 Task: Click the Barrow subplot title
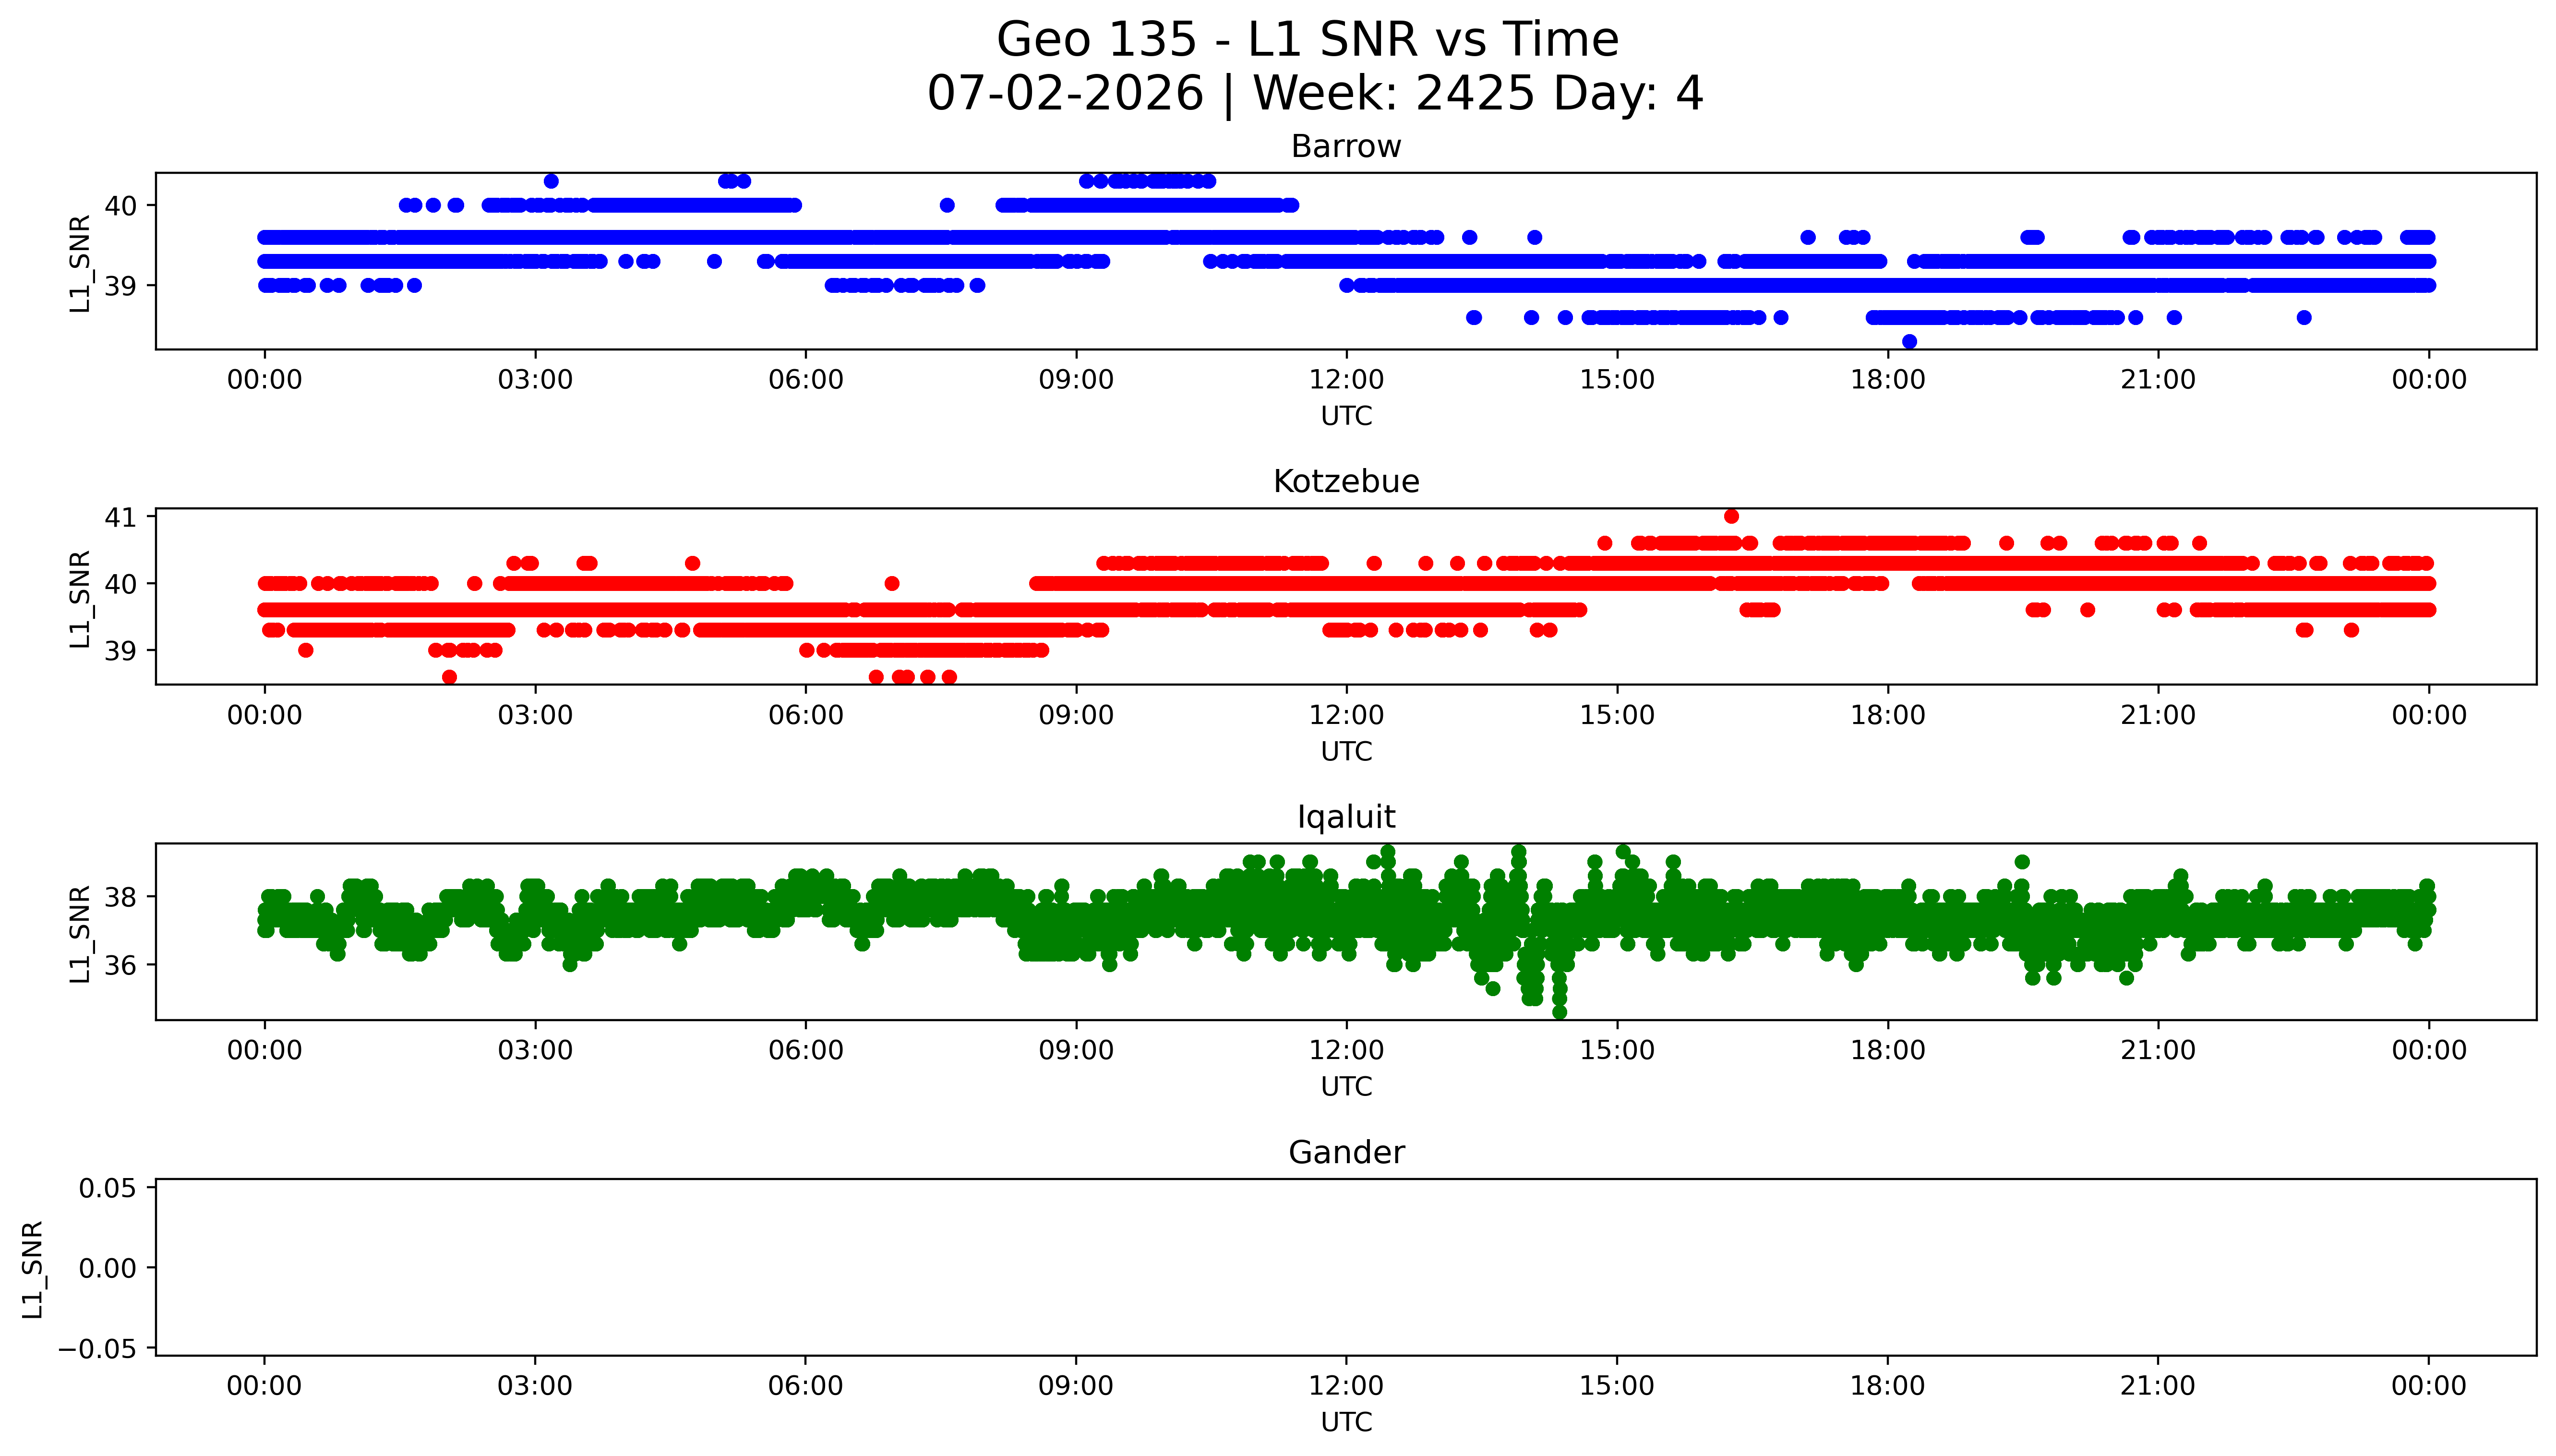(1345, 147)
